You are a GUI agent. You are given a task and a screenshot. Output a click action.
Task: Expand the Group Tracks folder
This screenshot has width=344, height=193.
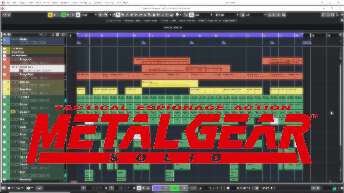pyautogui.click(x=5, y=52)
